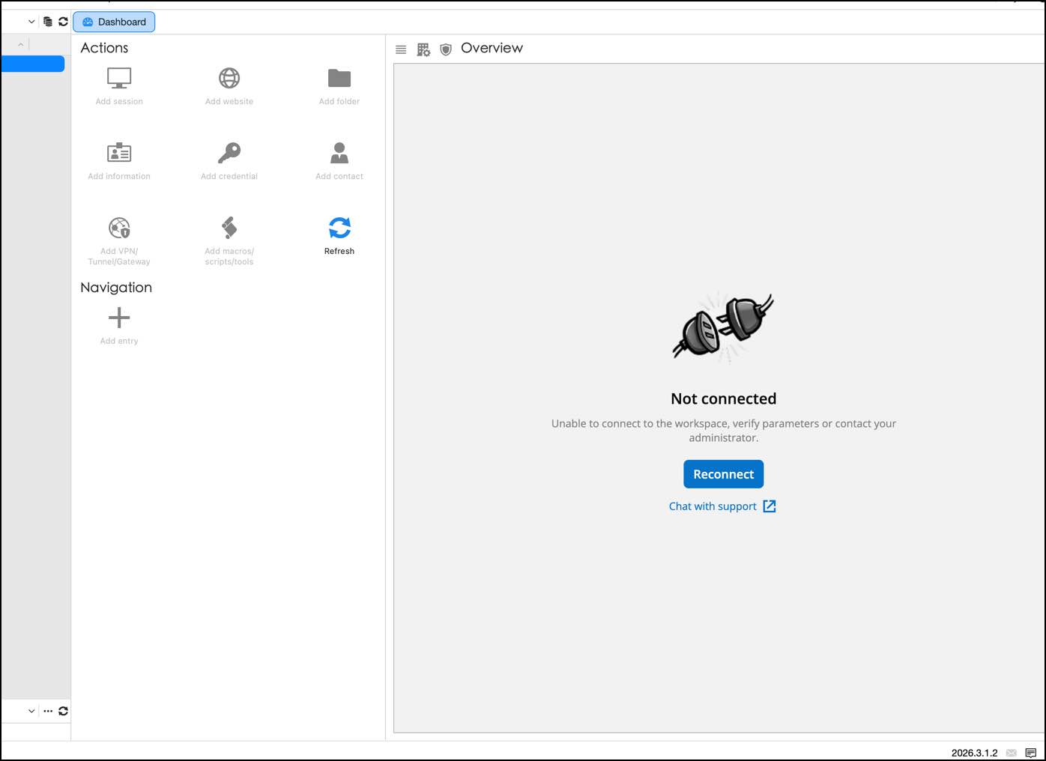Click the Add credential key icon

tap(229, 153)
